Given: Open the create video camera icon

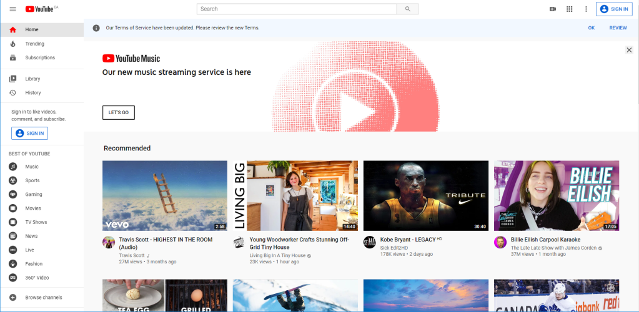Looking at the screenshot, I should tap(553, 9).
